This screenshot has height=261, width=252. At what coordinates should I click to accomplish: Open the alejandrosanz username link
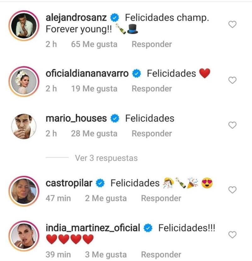pos(76,17)
